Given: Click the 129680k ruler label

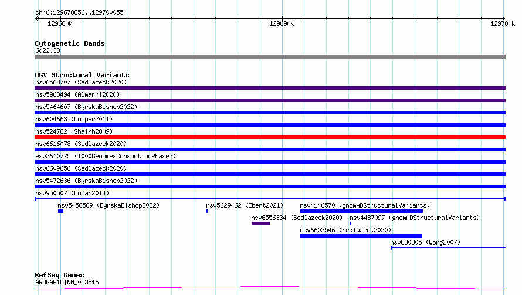Looking at the screenshot, I should click(60, 23).
